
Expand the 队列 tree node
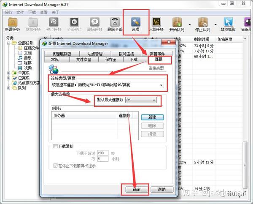click(x=9, y=88)
